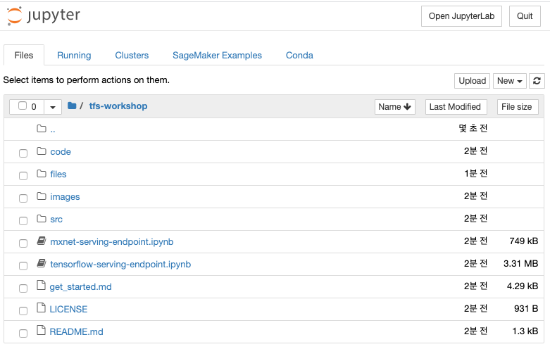550x349 pixels.
Task: Open the SageMaker Examples tab
Action: tap(217, 56)
